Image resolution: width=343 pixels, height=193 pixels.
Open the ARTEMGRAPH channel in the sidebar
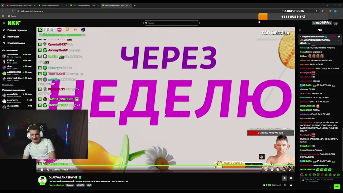coord(17,73)
